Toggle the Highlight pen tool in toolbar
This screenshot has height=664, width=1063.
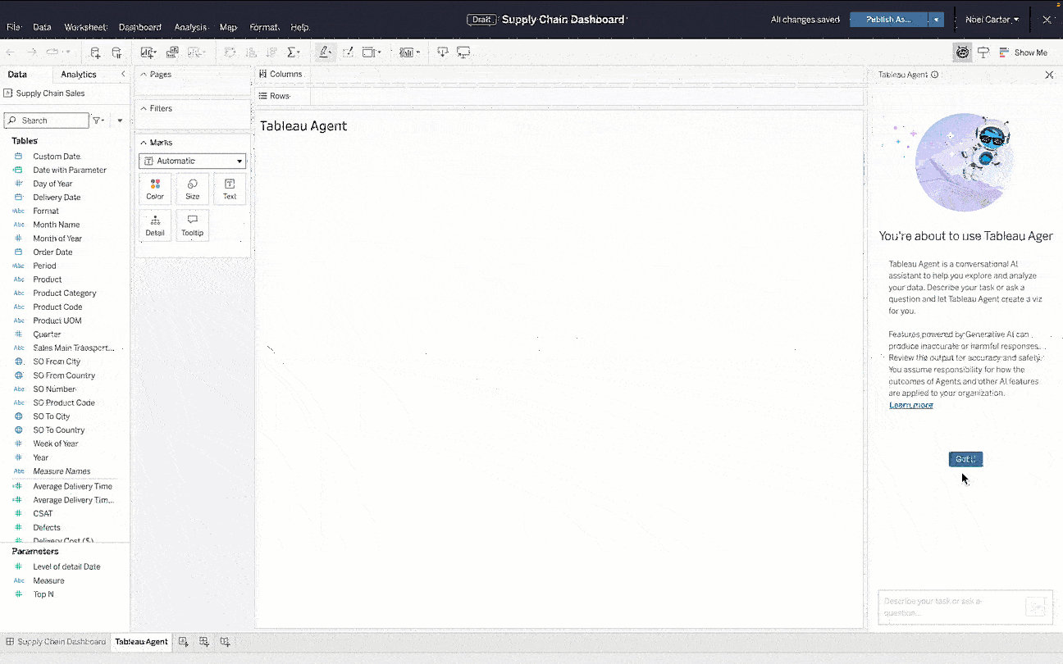[x=324, y=52]
